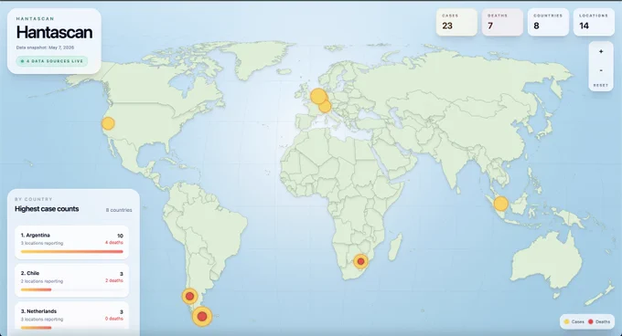Click Chile's '2 locations reporting' text
This screenshot has height=336, width=622.
pos(42,281)
